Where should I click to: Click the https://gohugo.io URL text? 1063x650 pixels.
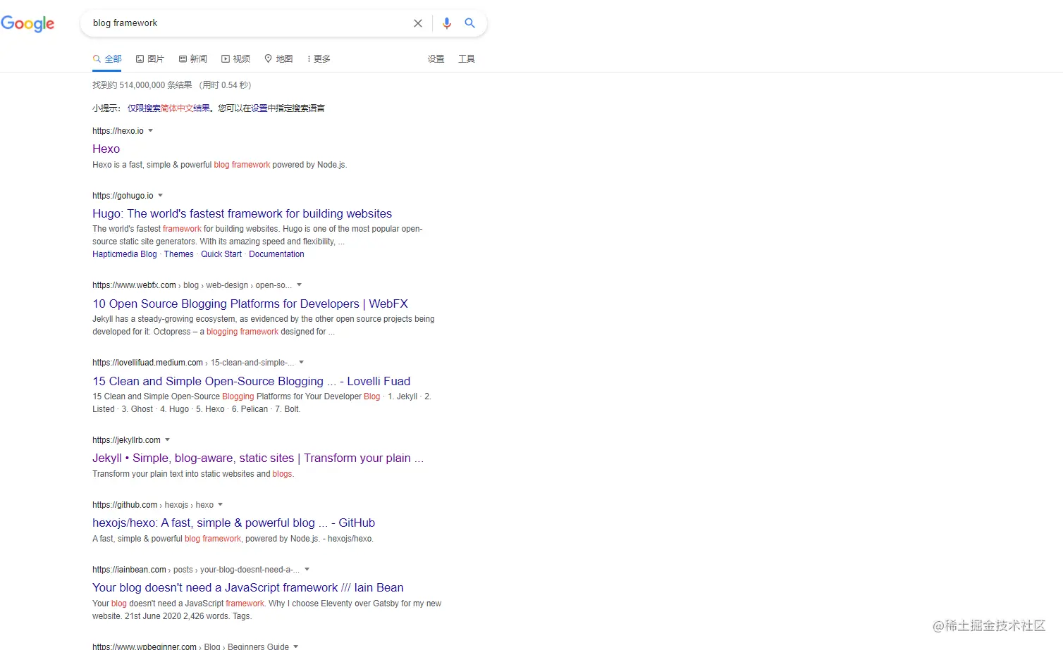coord(123,196)
